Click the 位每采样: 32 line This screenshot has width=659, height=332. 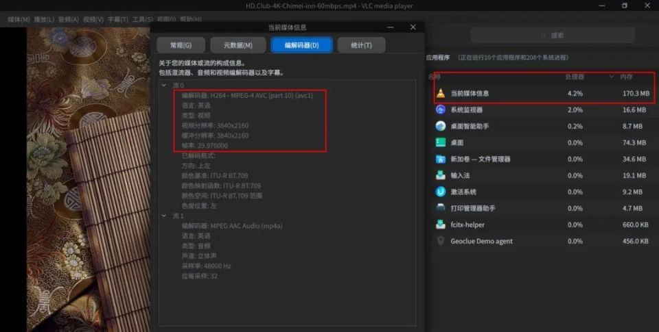[200, 277]
